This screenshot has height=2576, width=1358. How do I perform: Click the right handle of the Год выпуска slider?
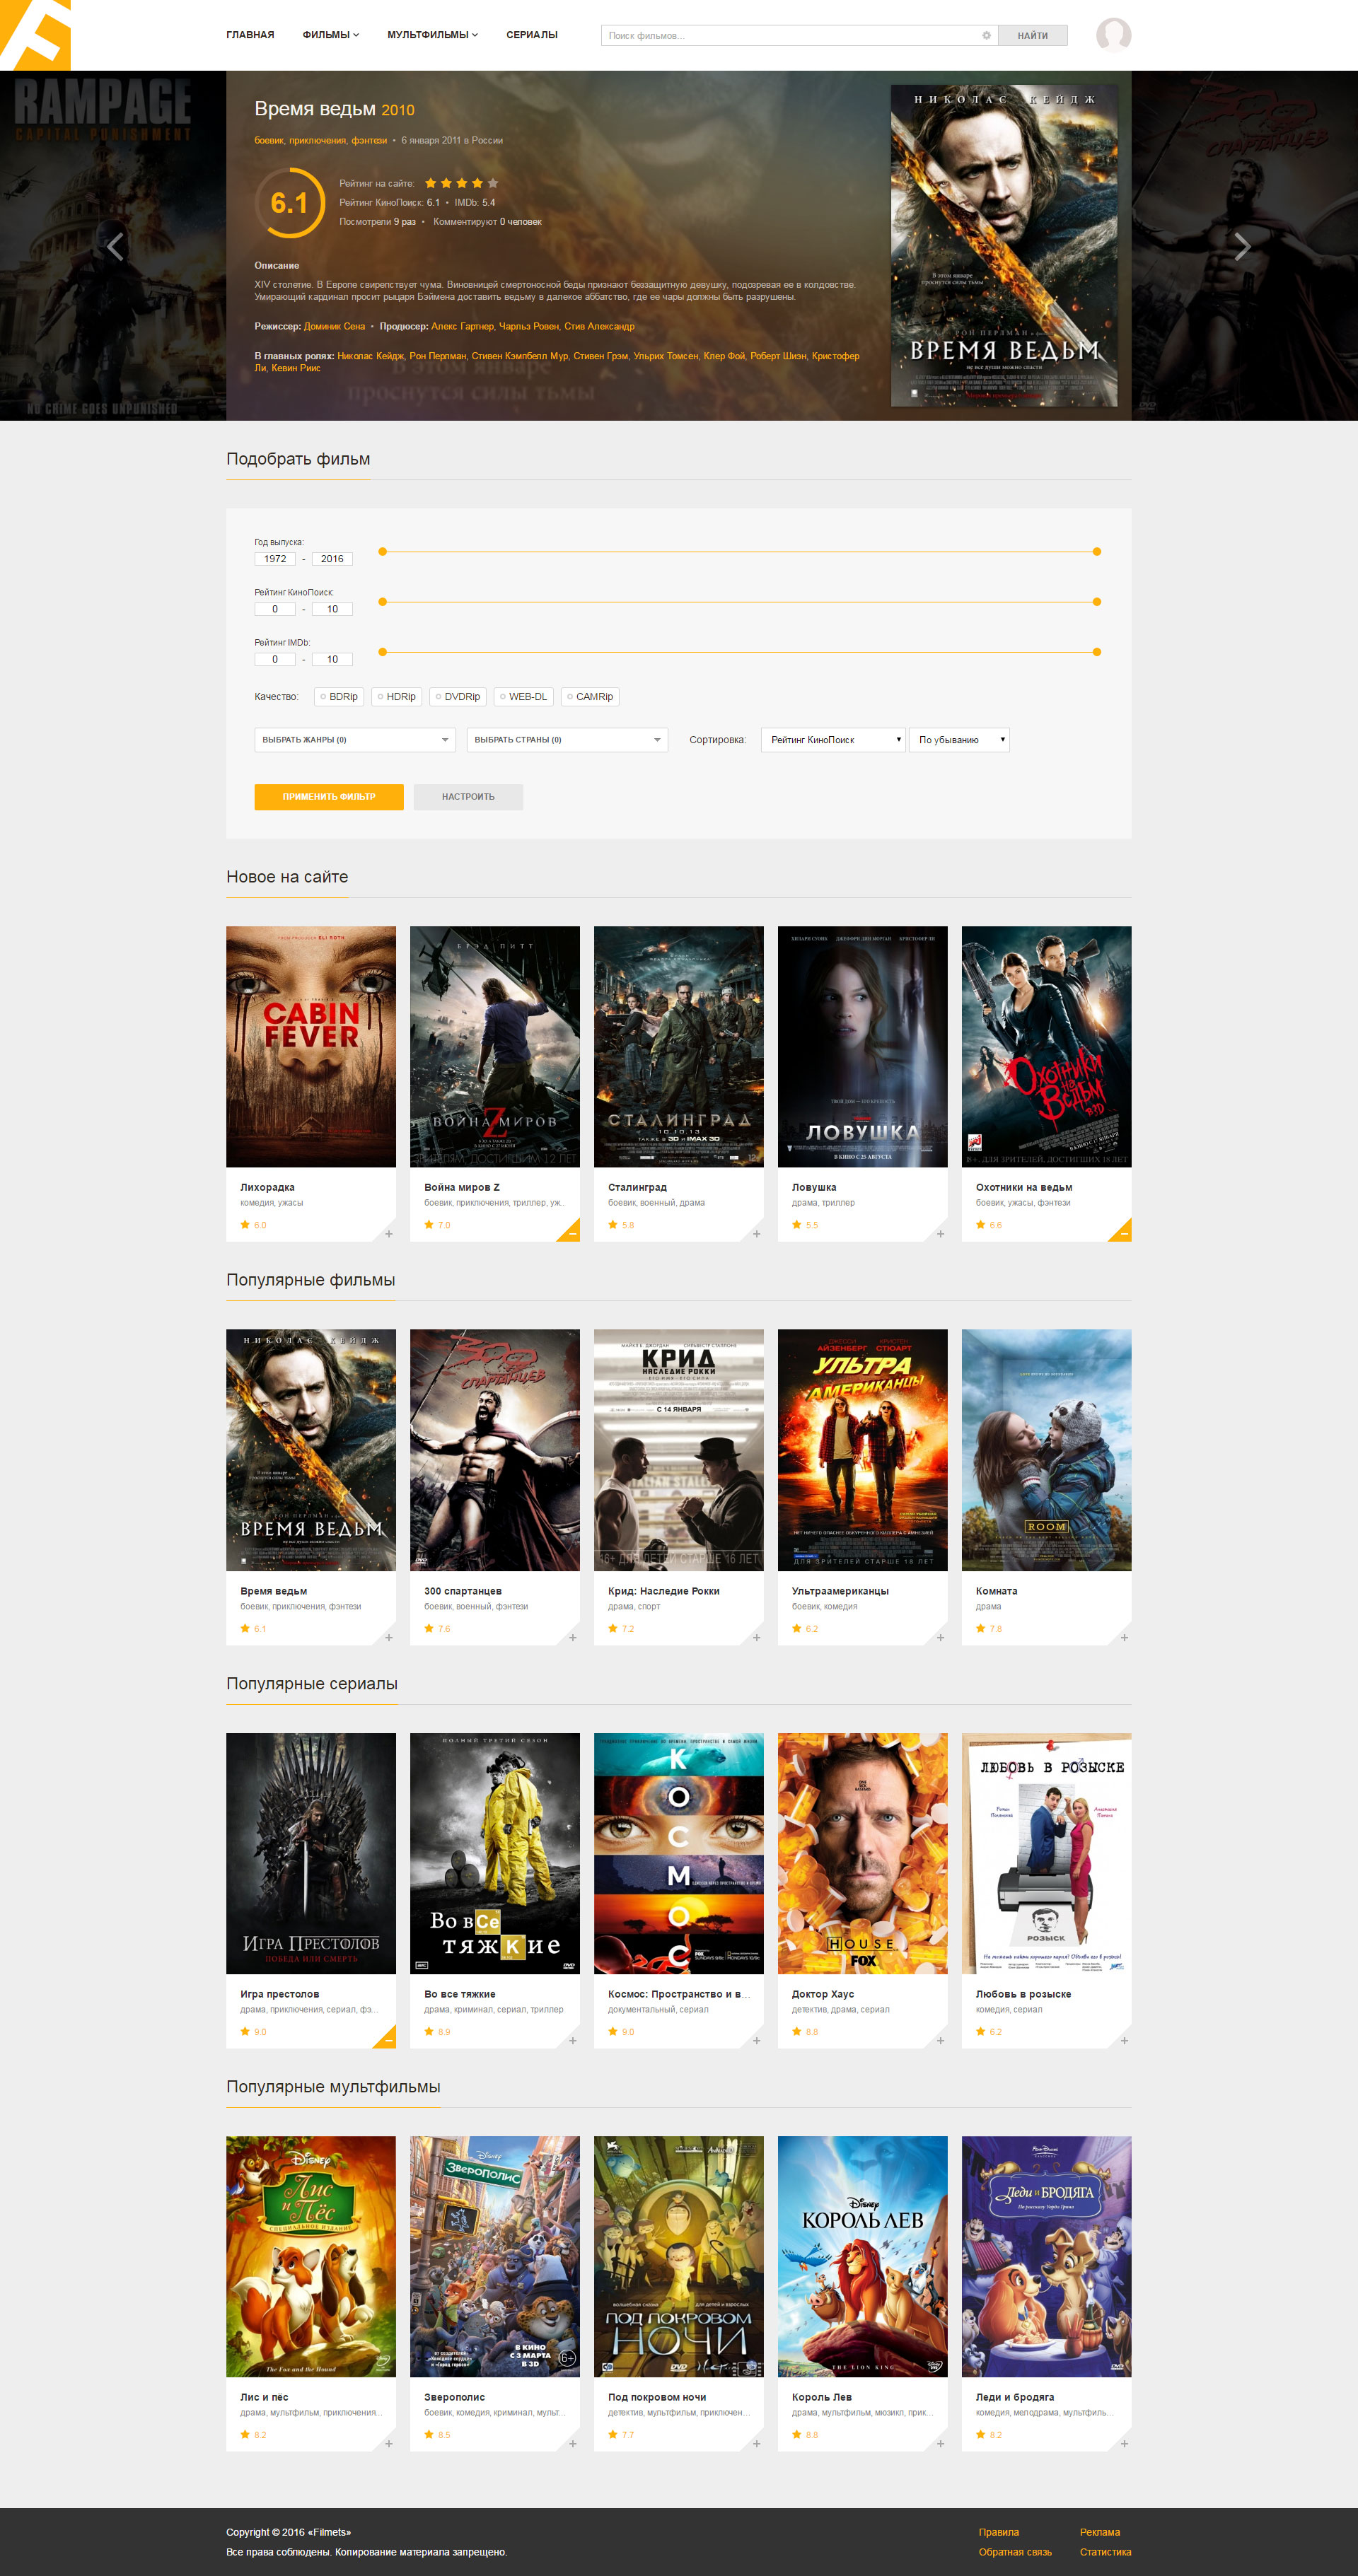click(1097, 552)
